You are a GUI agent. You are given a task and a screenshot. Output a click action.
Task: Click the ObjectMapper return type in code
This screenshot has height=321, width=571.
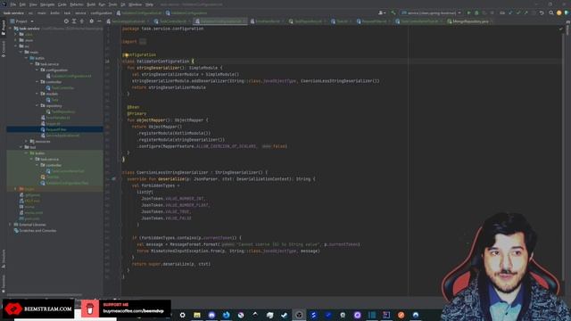coord(188,120)
